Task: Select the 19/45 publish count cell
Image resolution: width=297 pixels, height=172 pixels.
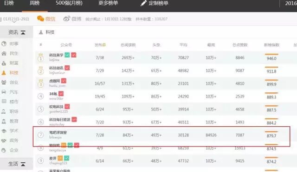Action: pos(100,97)
